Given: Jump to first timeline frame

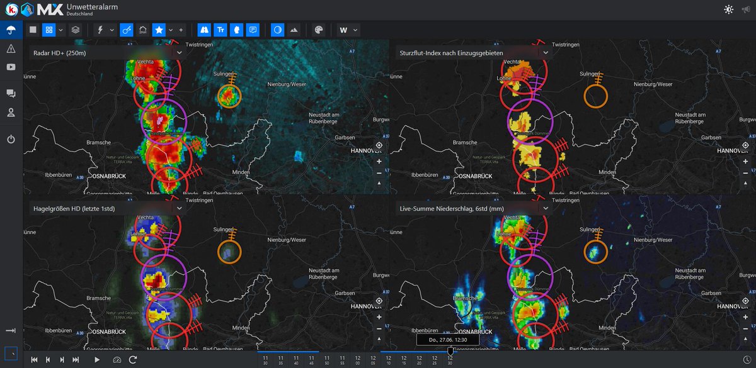Looking at the screenshot, I should click(x=35, y=359).
